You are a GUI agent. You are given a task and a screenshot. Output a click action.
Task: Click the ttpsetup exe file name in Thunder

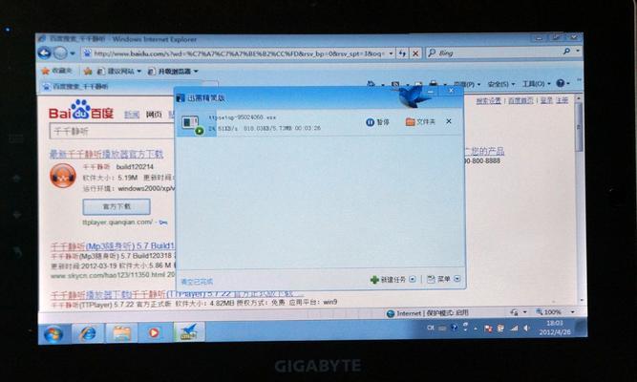click(x=243, y=117)
